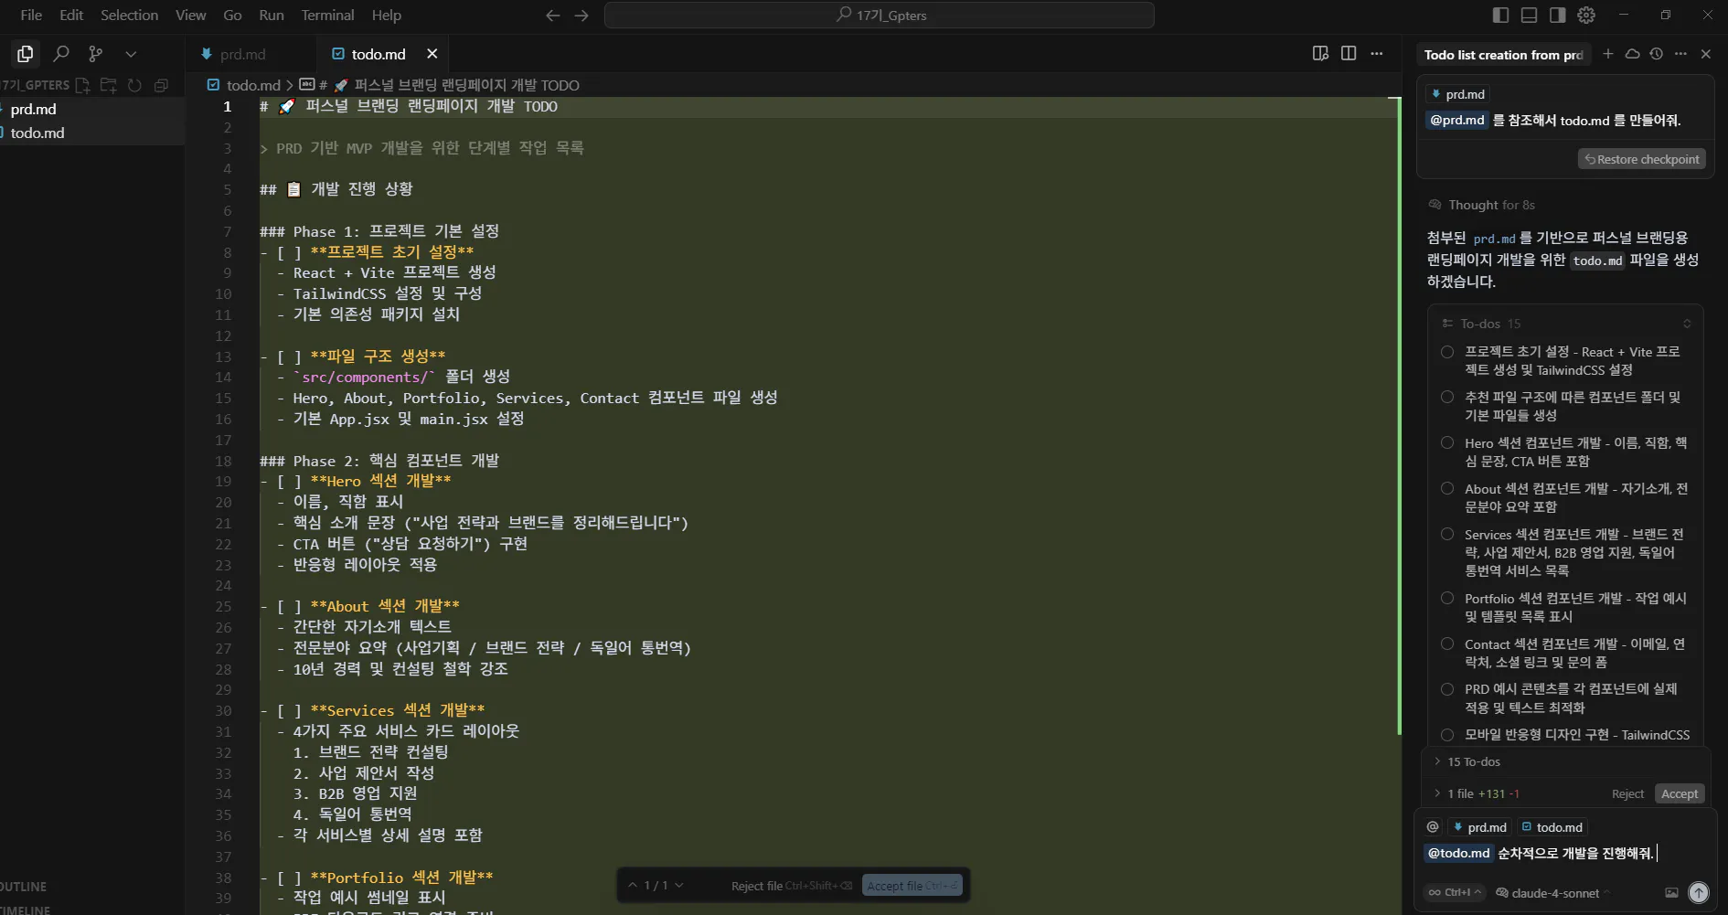Open the Run menu
Viewport: 1728px width, 915px height.
[x=272, y=16]
